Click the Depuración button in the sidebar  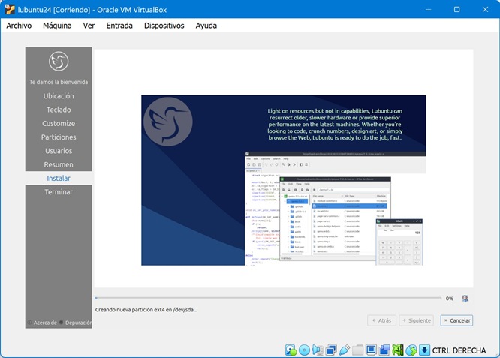(77, 323)
